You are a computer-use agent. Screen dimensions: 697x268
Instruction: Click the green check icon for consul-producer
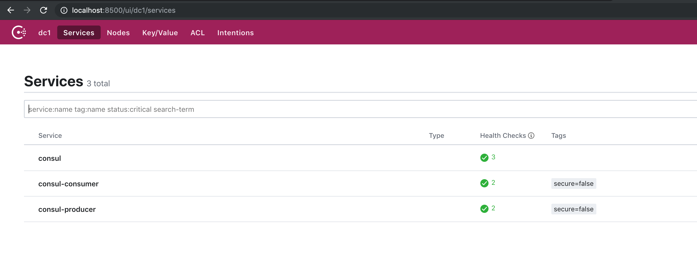click(x=484, y=209)
